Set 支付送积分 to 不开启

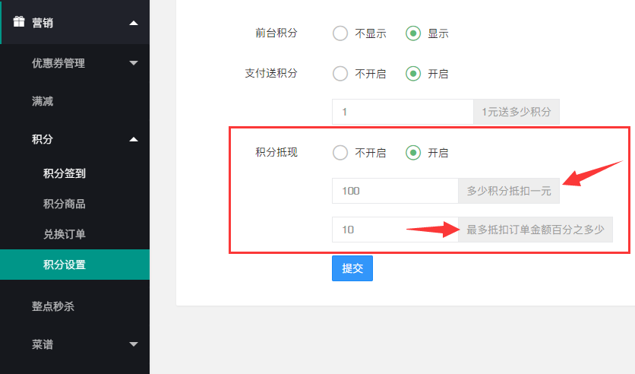click(x=359, y=74)
